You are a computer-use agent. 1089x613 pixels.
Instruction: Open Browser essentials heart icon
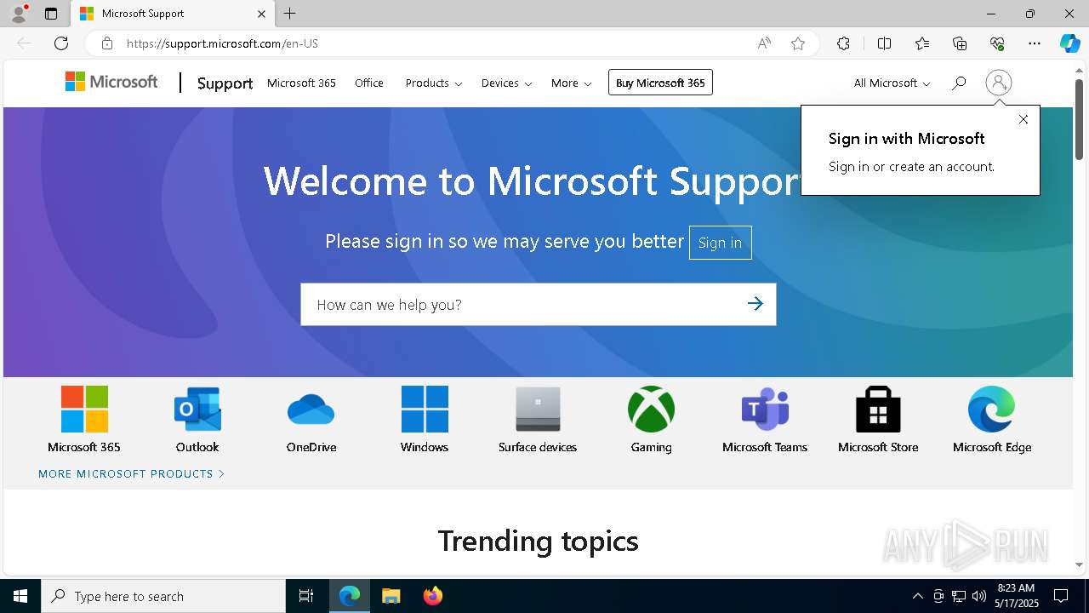(x=997, y=43)
